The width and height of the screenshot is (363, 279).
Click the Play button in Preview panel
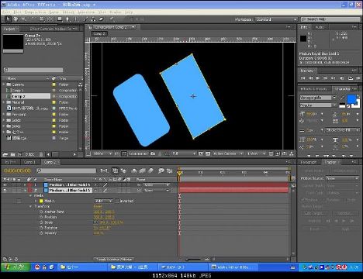point(318,77)
